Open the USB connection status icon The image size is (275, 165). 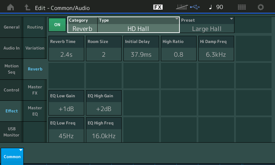tap(195, 7)
